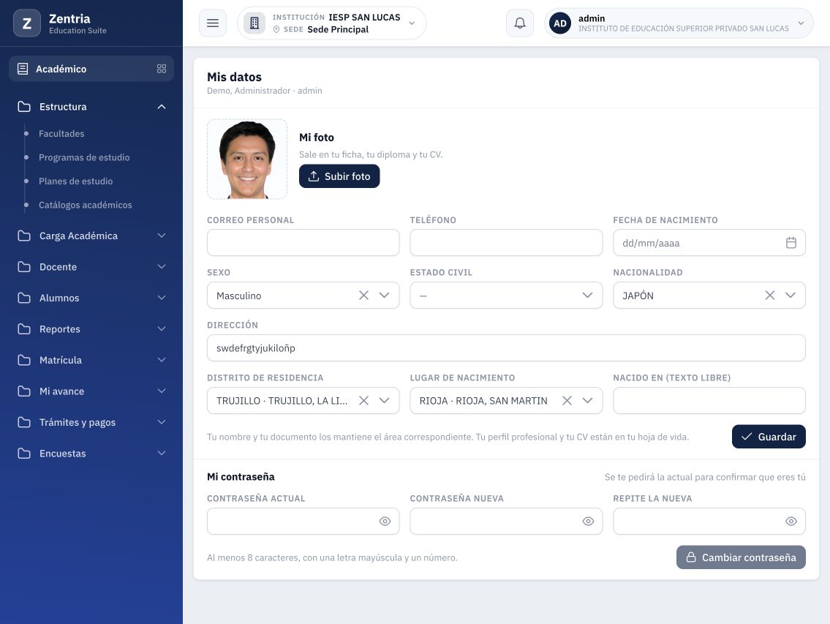This screenshot has height=624, width=830.
Task: Click the Subir foto button
Action: [339, 176]
